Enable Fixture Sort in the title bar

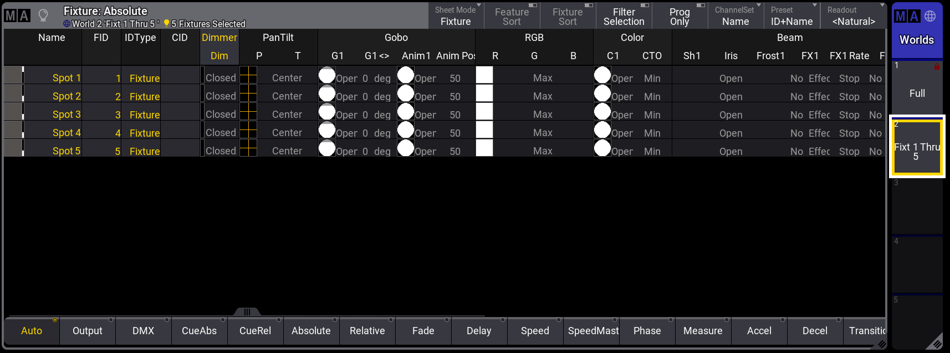[568, 16]
